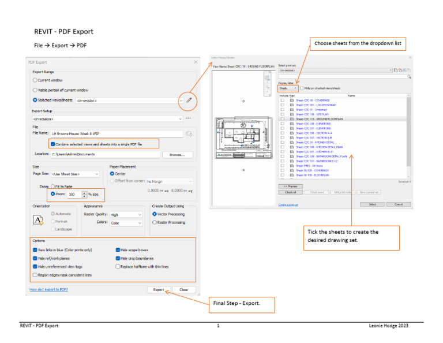Choose the Fit to Page zoom option
Image resolution: width=443 pixels, height=343 pixels.
click(x=53, y=187)
